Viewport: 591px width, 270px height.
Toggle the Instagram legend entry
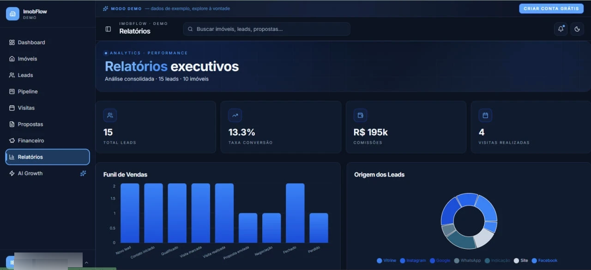tap(413, 260)
